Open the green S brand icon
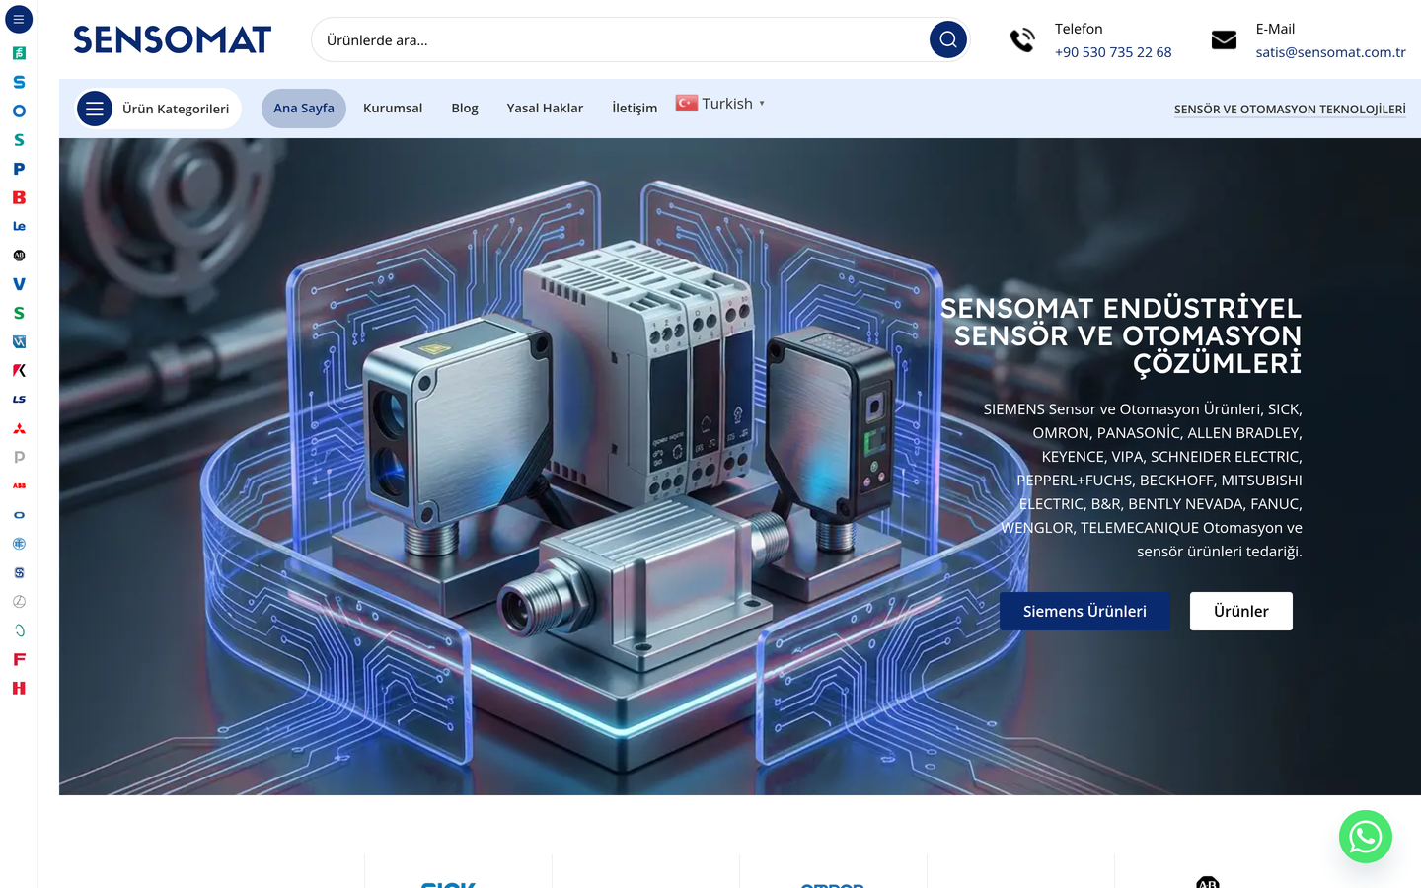 click(x=19, y=313)
